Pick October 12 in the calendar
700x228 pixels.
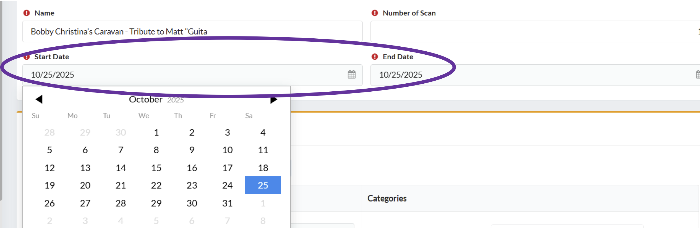pyautogui.click(x=49, y=168)
